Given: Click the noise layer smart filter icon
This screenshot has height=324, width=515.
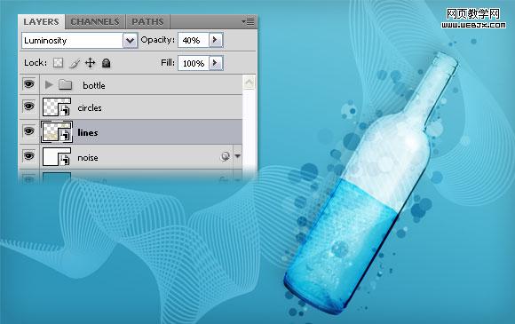Looking at the screenshot, I should [225, 156].
